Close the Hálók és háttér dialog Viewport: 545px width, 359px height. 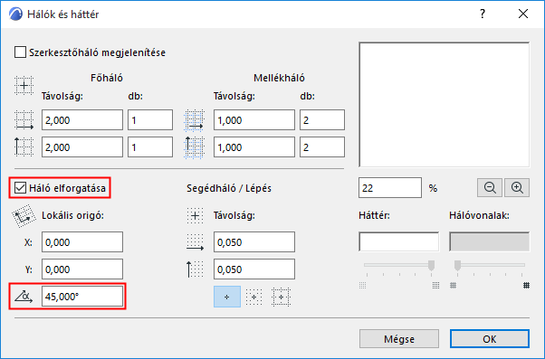coord(523,14)
